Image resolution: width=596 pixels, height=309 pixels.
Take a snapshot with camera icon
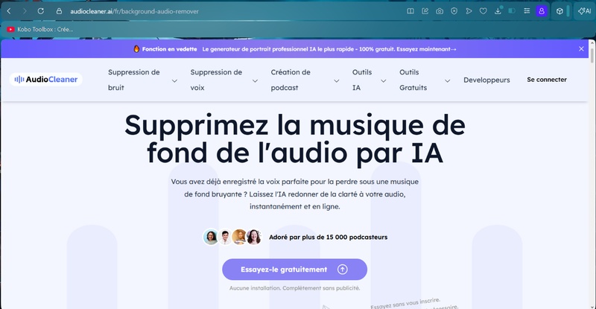[x=440, y=11]
